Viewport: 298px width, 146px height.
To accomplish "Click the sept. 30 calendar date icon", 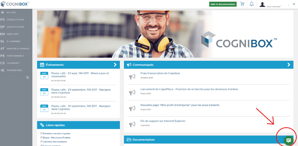I will (44, 108).
